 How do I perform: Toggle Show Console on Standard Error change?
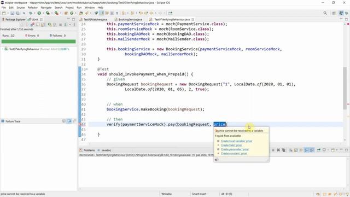(312, 150)
